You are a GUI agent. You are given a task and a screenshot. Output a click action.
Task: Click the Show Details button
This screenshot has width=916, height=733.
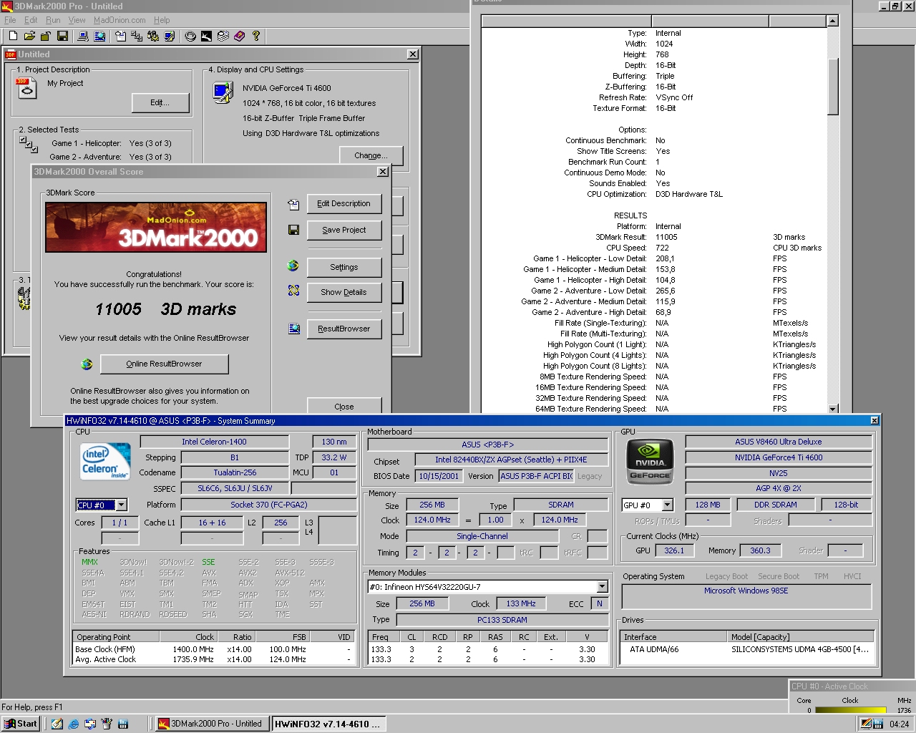pyautogui.click(x=343, y=292)
